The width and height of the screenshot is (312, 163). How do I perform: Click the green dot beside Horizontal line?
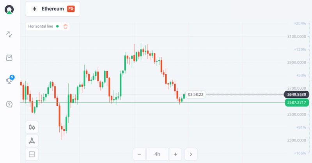pyautogui.click(x=57, y=27)
